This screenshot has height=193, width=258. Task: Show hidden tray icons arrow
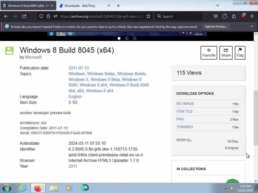click(220, 188)
